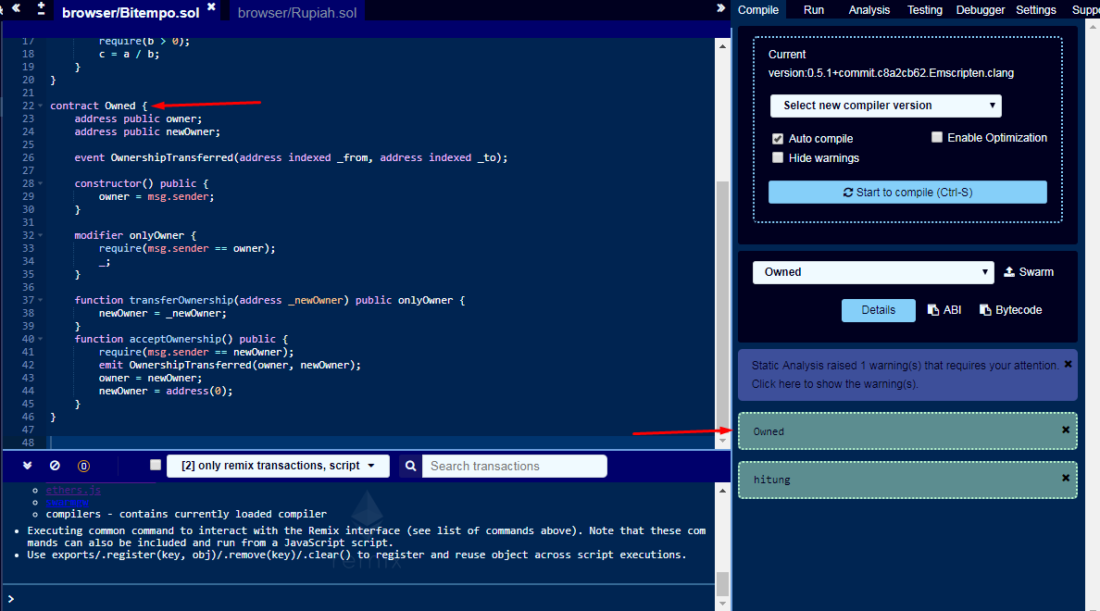Fold the contract Owned block at line 22
The image size is (1100, 611).
click(x=40, y=106)
